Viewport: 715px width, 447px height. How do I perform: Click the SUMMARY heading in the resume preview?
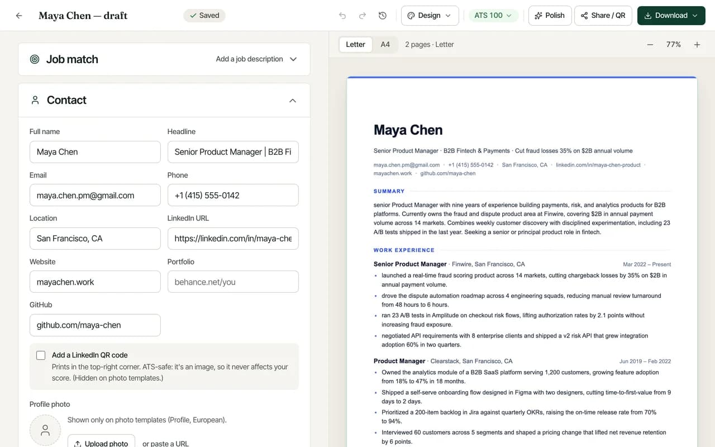[389, 191]
